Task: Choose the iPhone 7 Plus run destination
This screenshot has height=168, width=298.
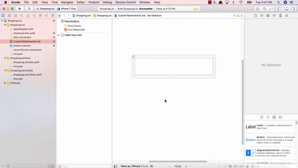Action: pyautogui.click(x=67, y=9)
